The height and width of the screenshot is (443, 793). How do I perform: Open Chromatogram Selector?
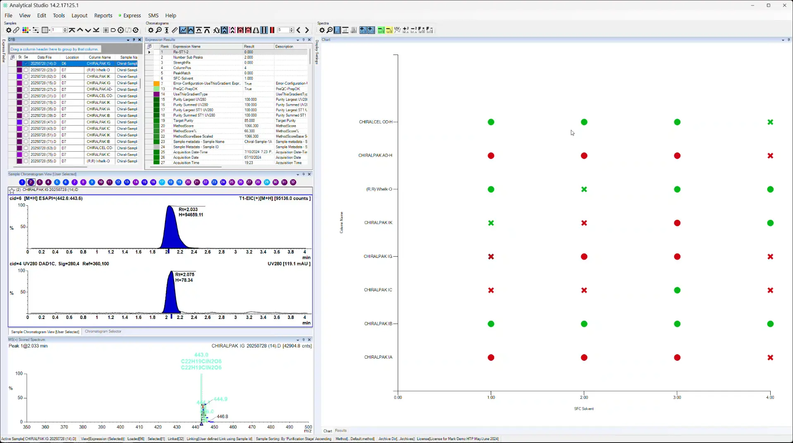pos(103,331)
